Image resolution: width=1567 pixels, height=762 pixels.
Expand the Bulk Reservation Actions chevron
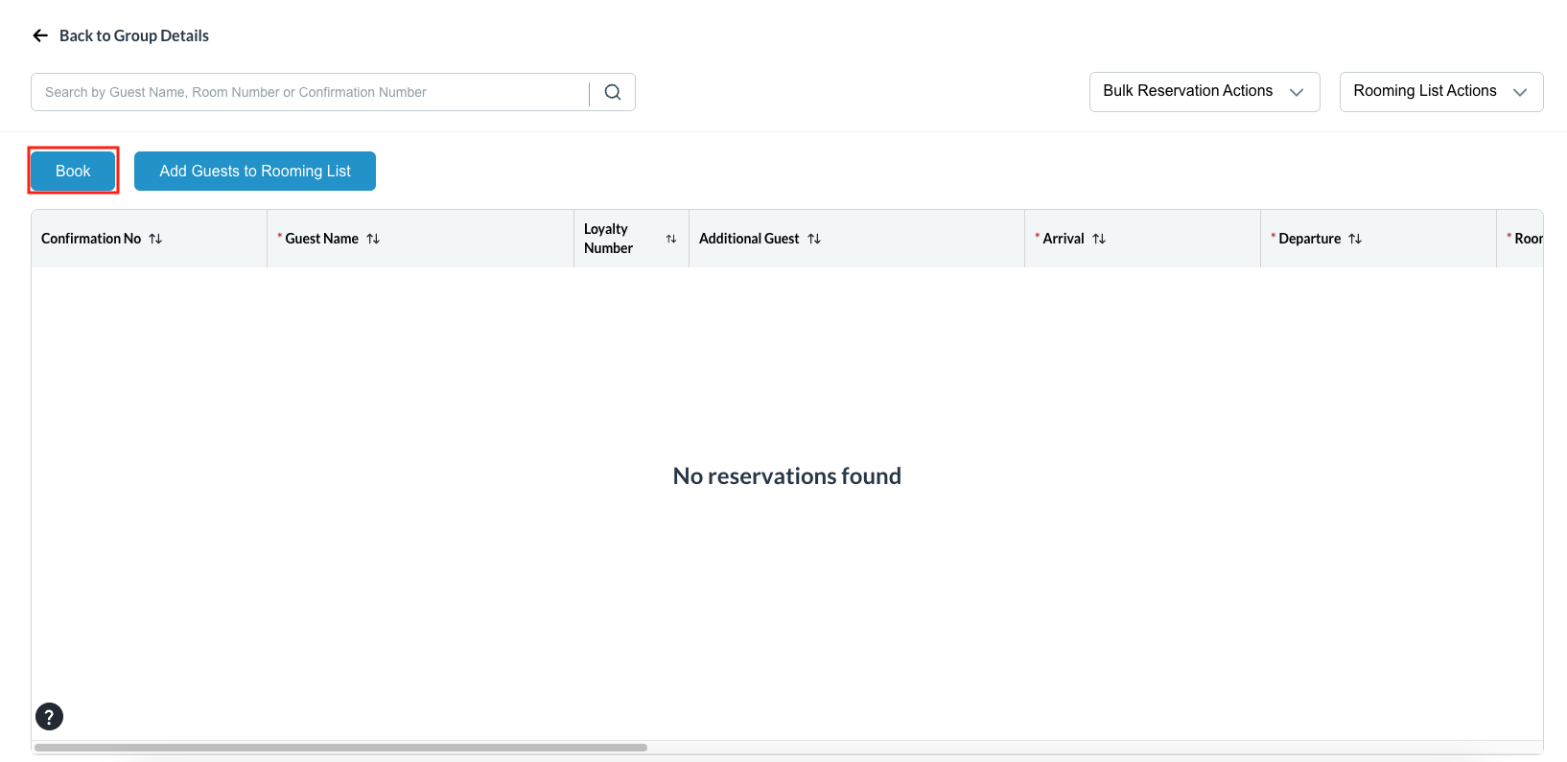coord(1297,92)
